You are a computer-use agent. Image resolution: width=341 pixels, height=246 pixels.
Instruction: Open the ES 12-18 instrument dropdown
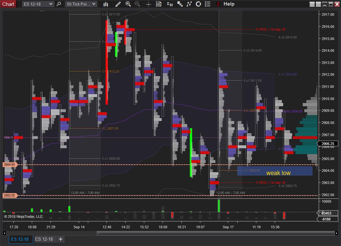tap(38, 4)
